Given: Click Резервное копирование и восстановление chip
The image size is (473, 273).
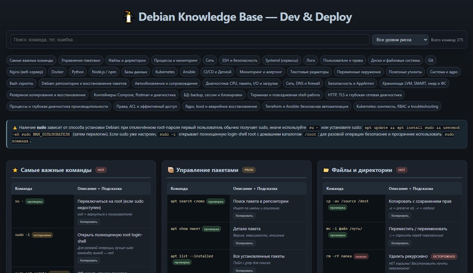Looking at the screenshot, I should (x=48, y=95).
